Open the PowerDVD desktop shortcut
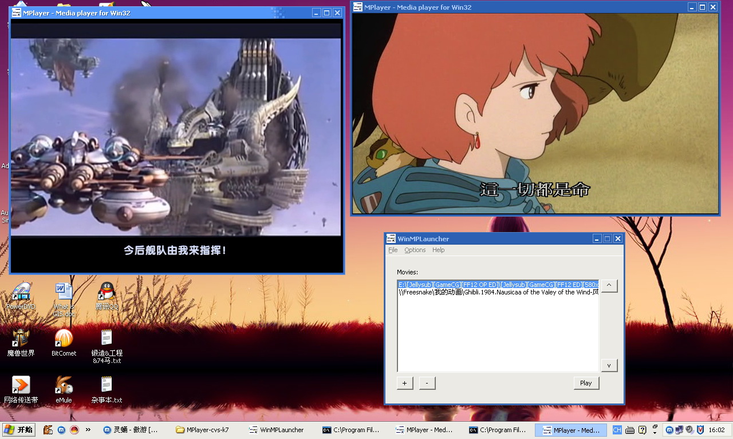This screenshot has height=439, width=733. (x=21, y=292)
